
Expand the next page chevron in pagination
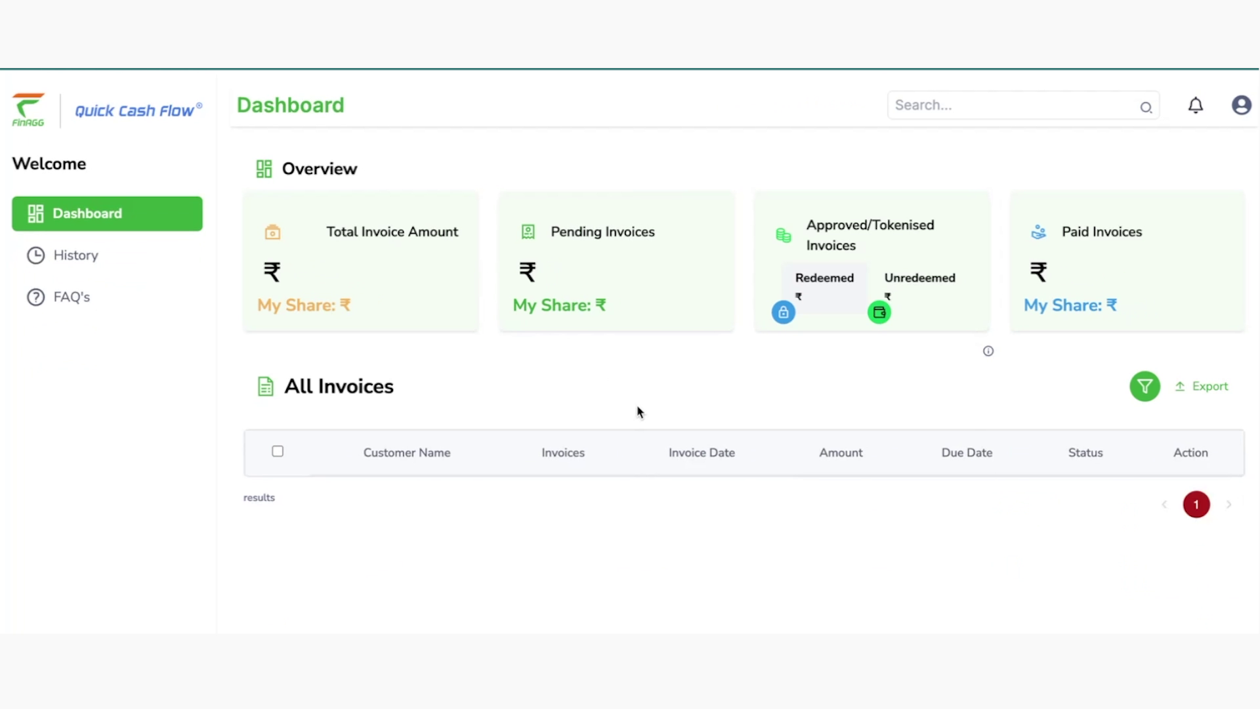pos(1230,504)
